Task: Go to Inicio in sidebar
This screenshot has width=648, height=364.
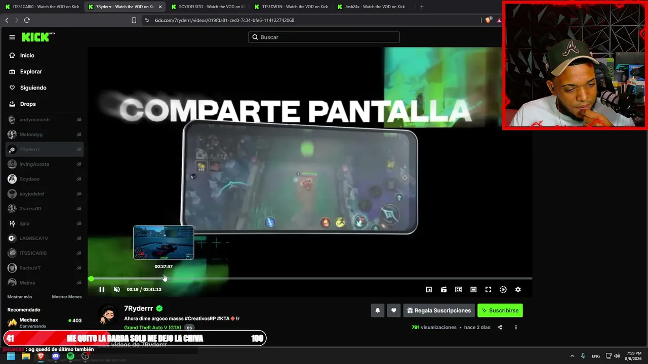Action: click(x=45, y=56)
